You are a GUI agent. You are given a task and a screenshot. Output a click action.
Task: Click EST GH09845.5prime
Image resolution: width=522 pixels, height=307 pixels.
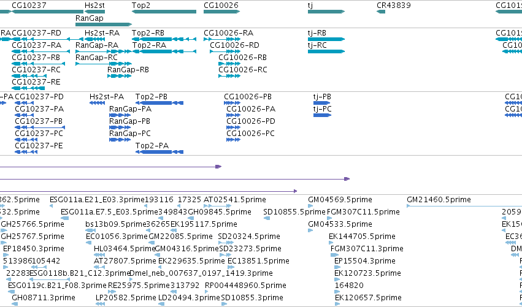click(x=220, y=212)
